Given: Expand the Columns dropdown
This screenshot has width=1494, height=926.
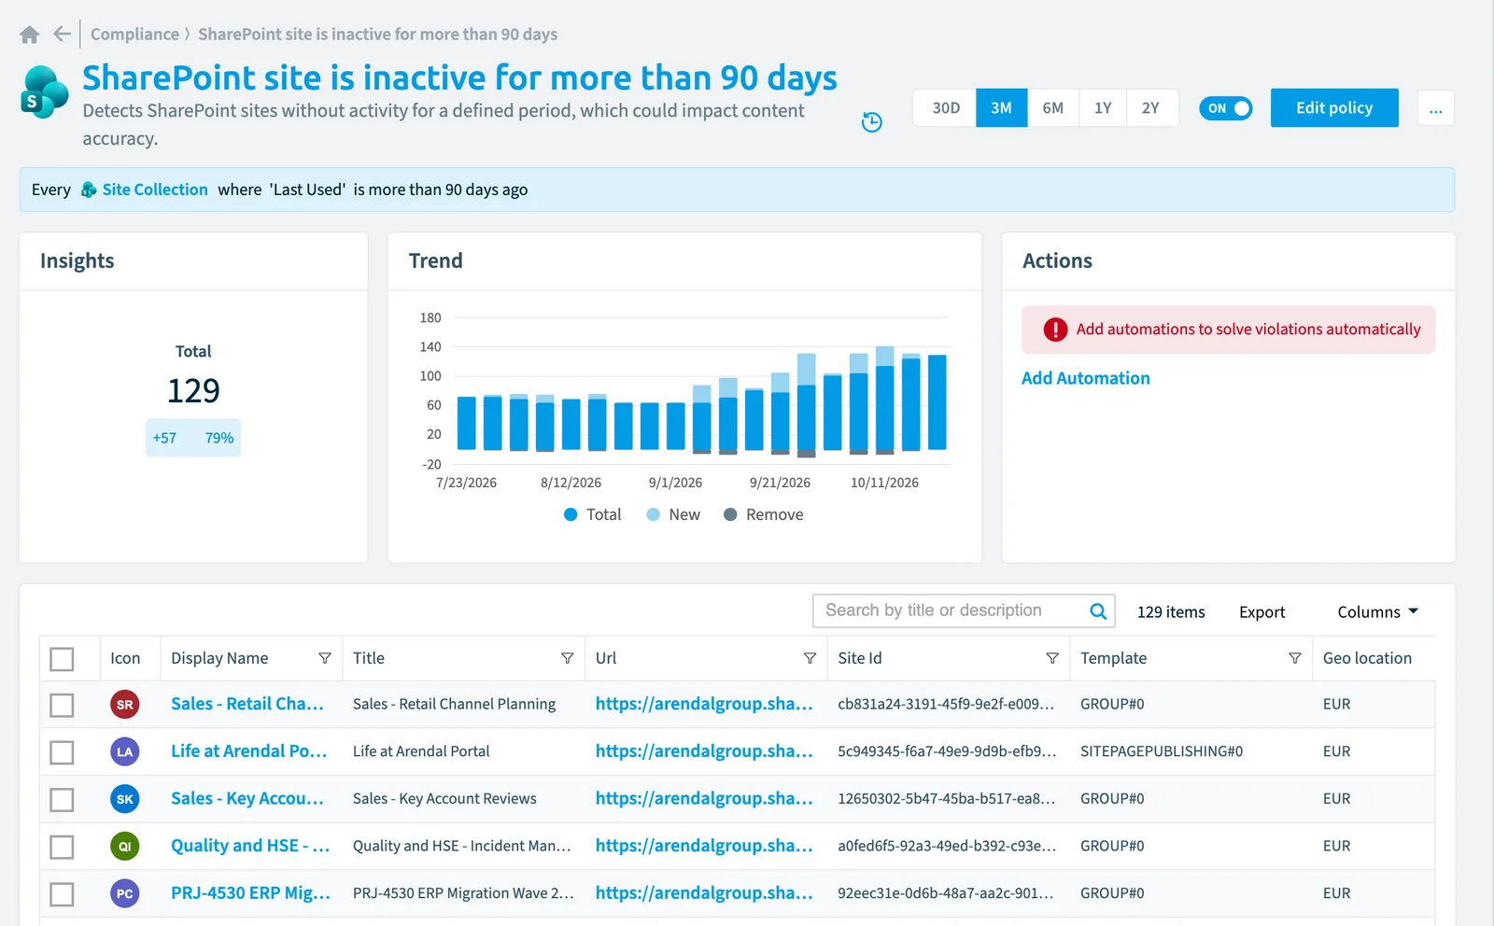Looking at the screenshot, I should tap(1378, 612).
